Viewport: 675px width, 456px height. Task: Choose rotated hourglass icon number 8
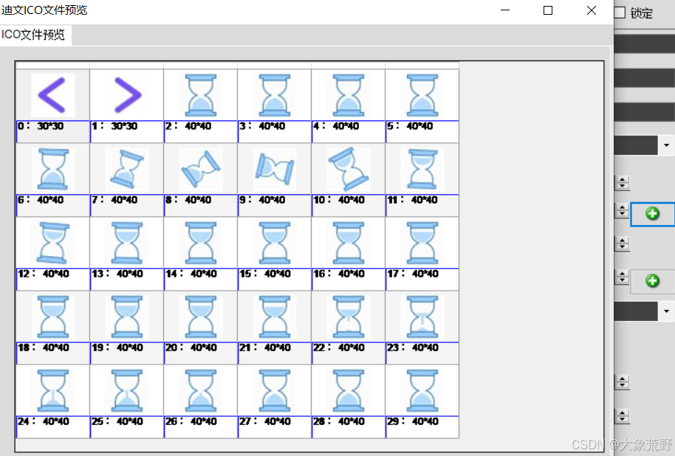tap(201, 169)
